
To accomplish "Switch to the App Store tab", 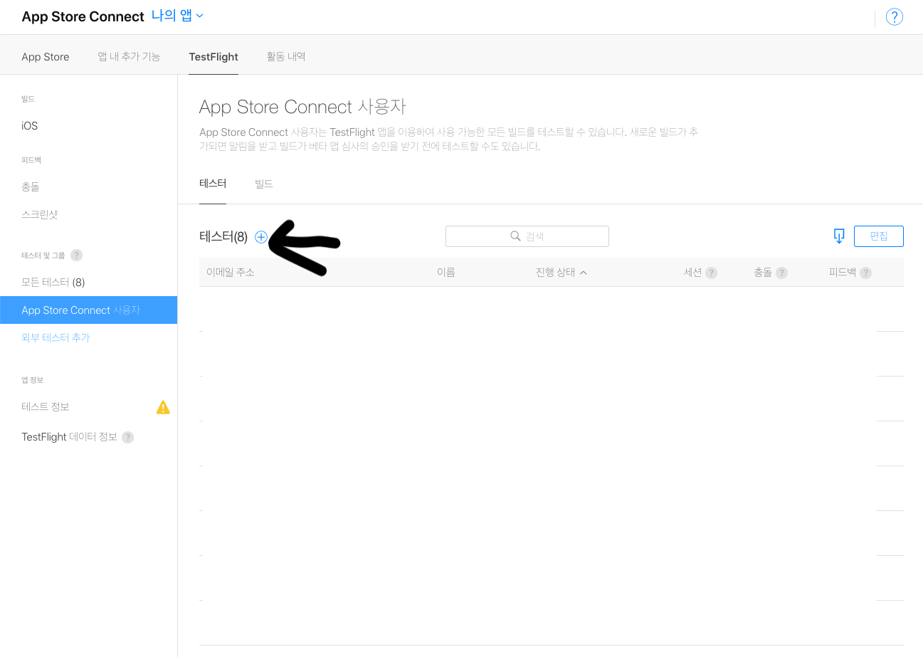I will (46, 57).
